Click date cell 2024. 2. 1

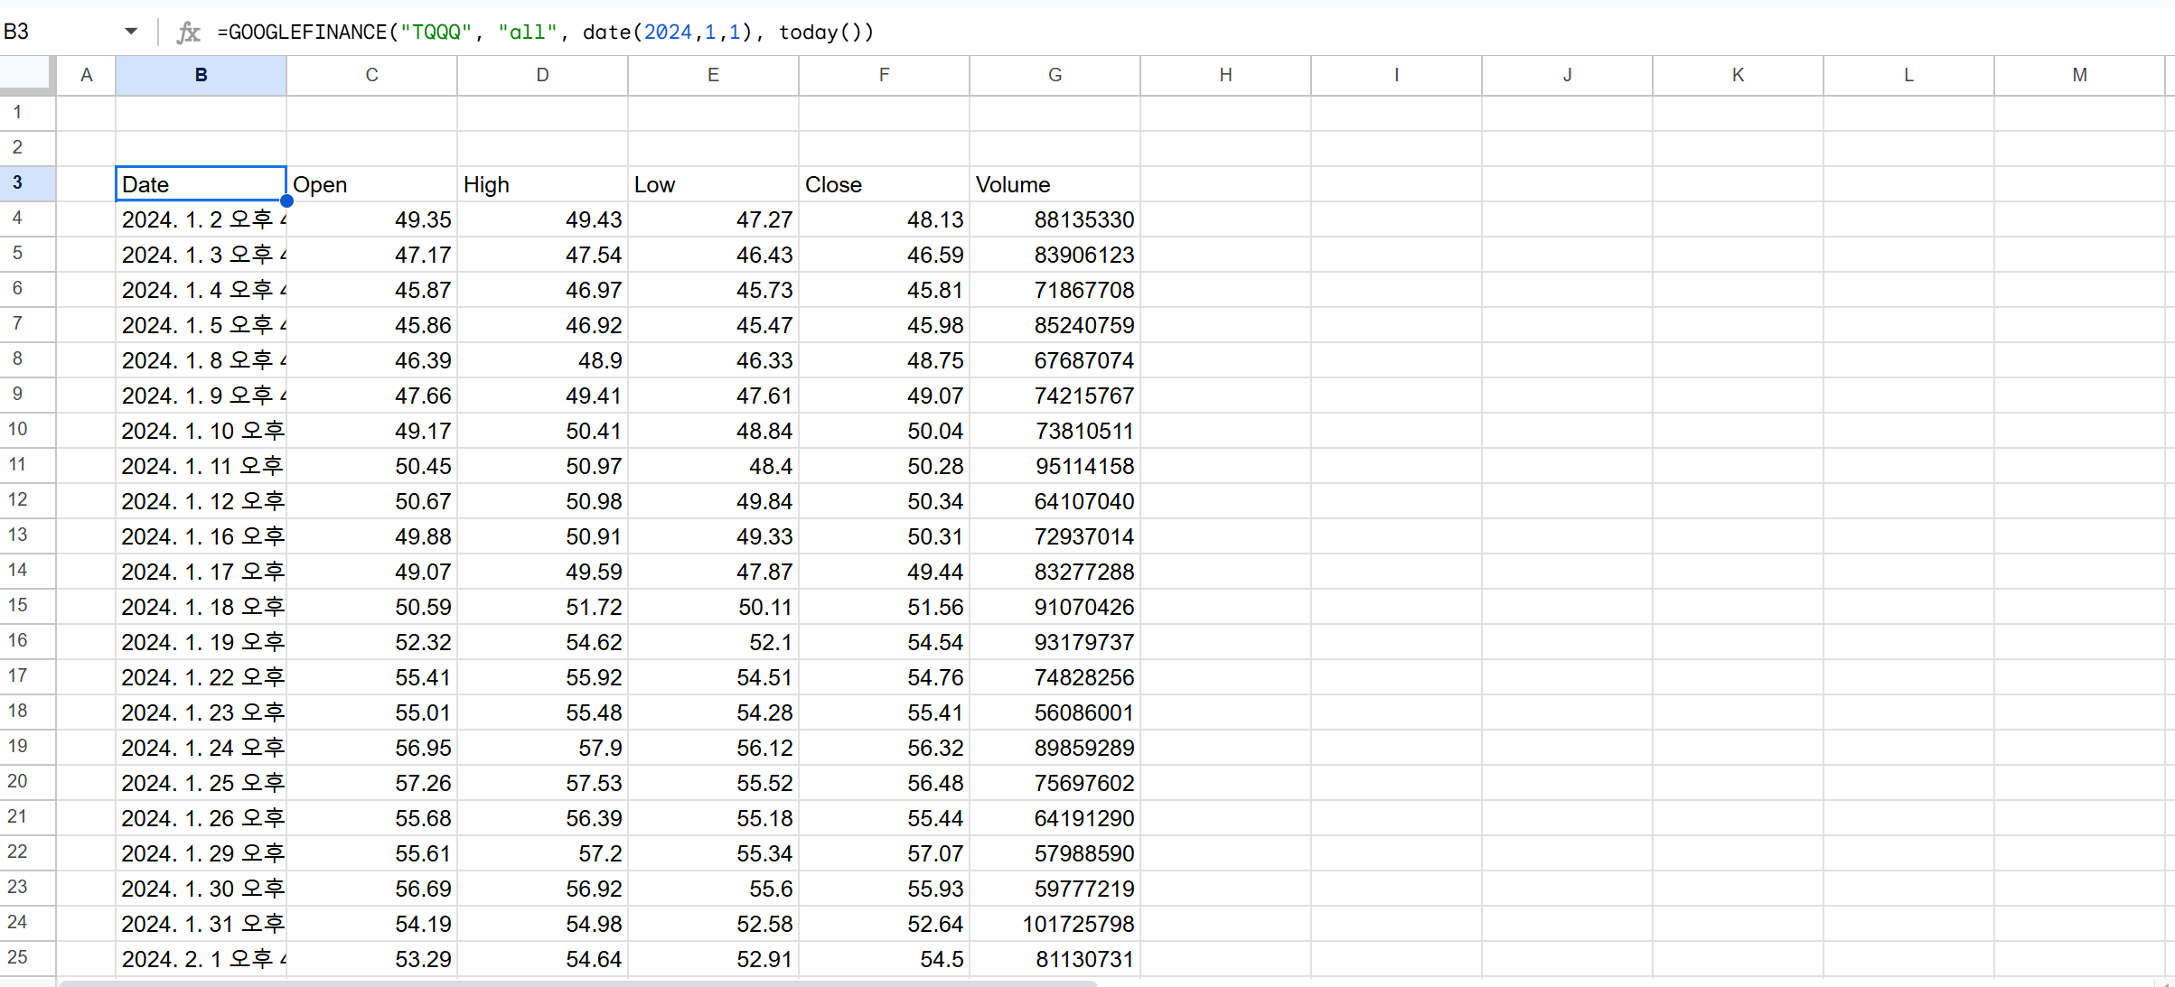(201, 959)
